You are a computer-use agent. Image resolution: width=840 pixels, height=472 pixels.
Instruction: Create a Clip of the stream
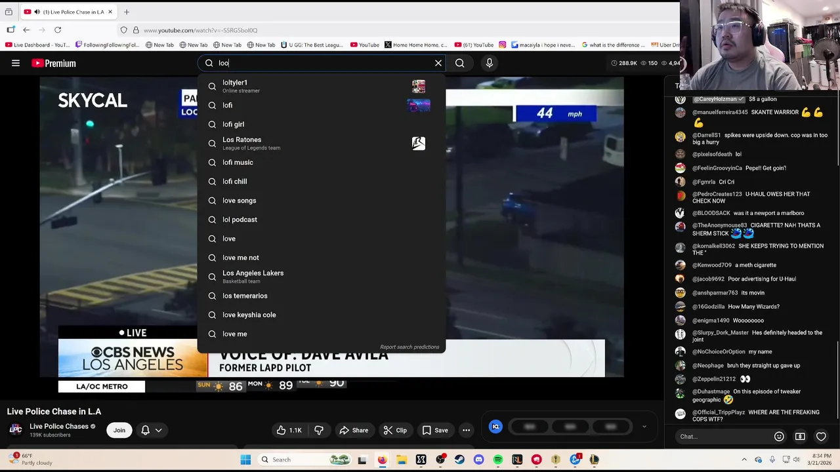coord(395,430)
